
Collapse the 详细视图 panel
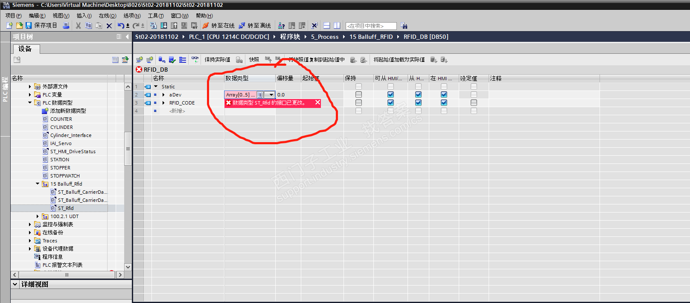pyautogui.click(x=15, y=284)
